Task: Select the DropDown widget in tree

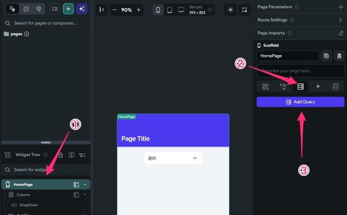Action: coord(28,205)
